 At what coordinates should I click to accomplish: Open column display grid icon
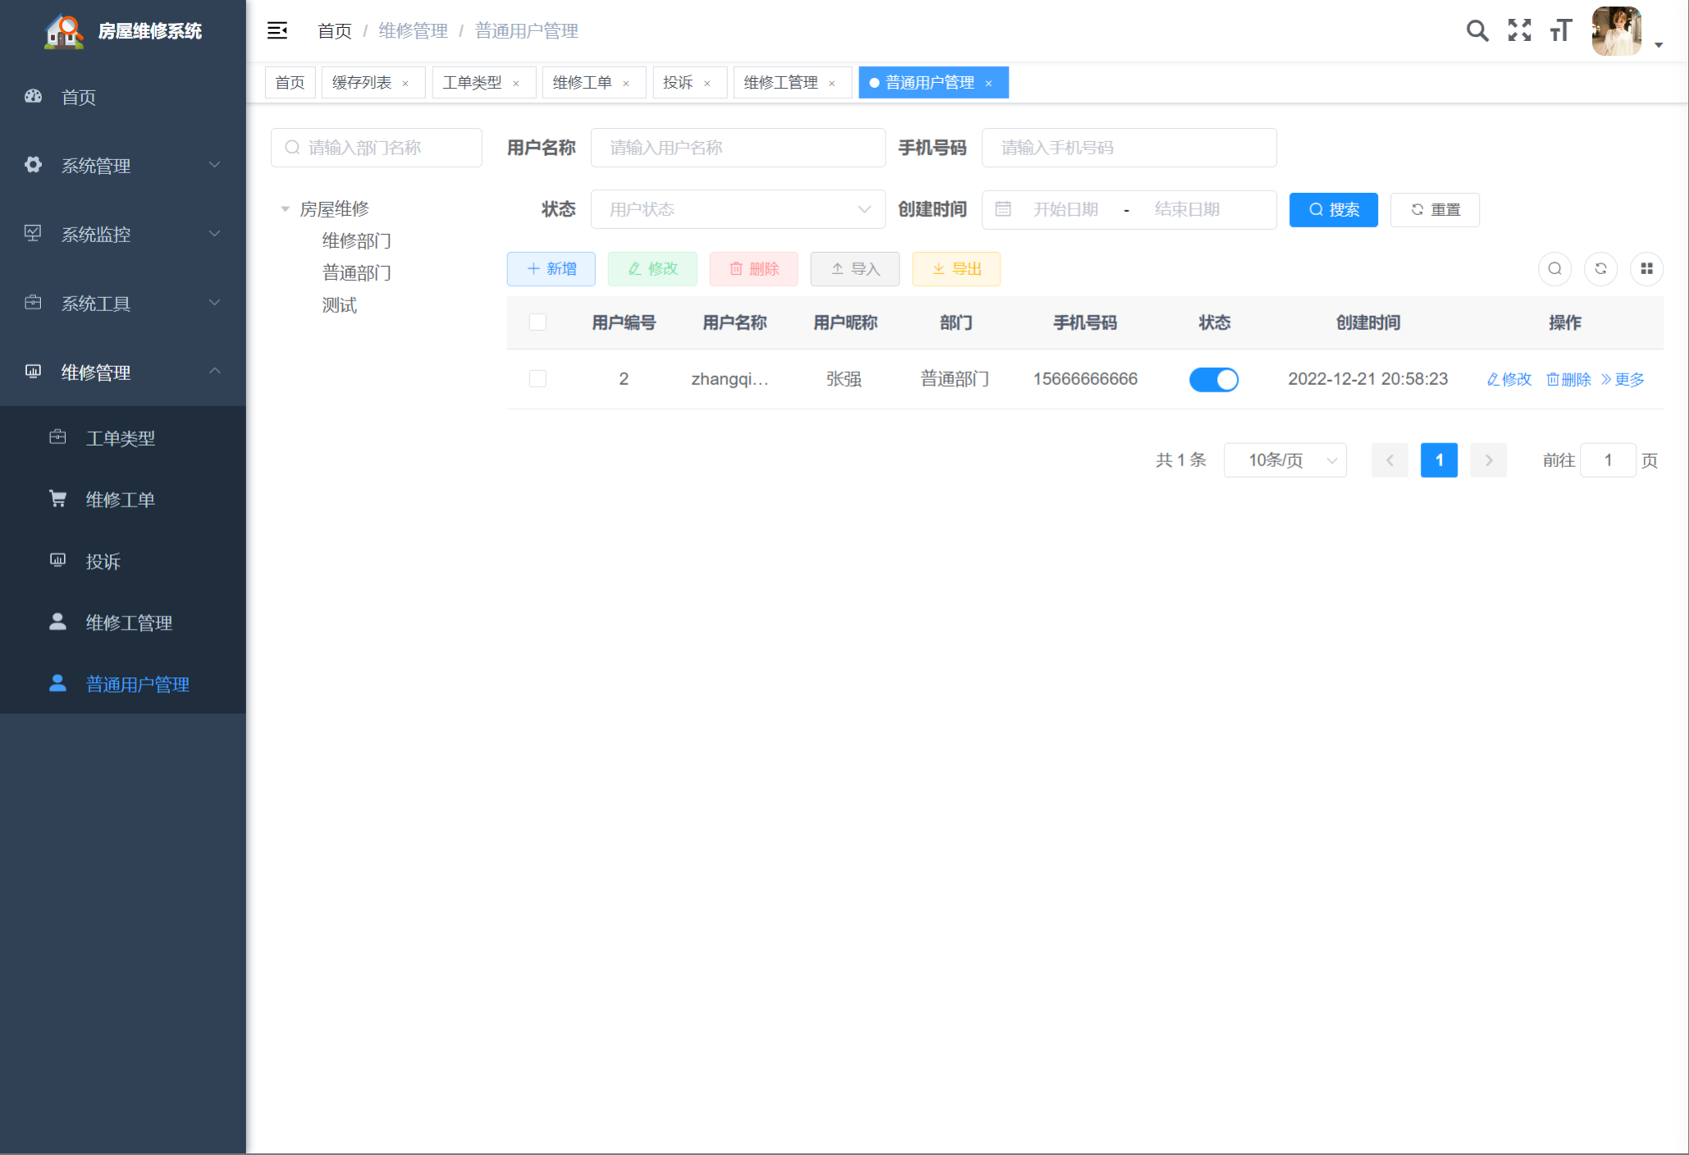pyautogui.click(x=1646, y=268)
